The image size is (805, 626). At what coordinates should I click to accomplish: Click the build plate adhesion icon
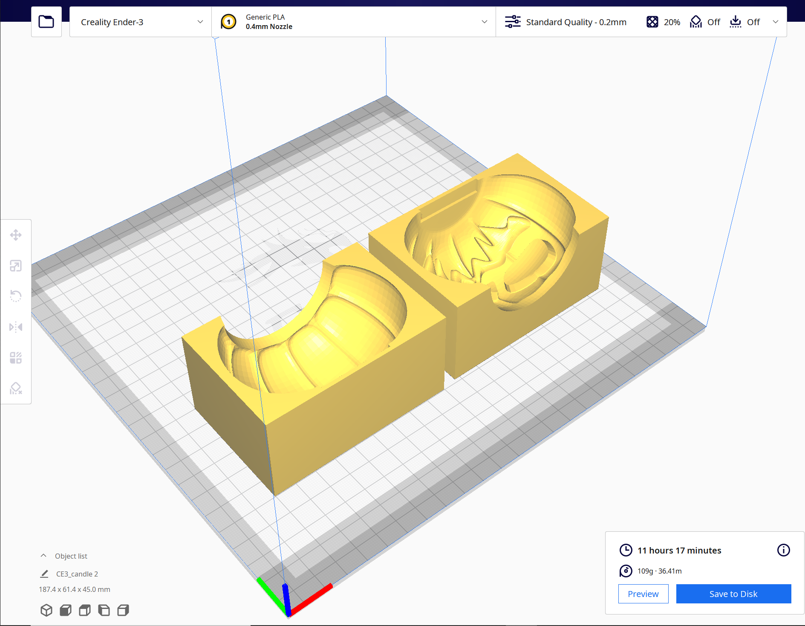[x=736, y=22]
